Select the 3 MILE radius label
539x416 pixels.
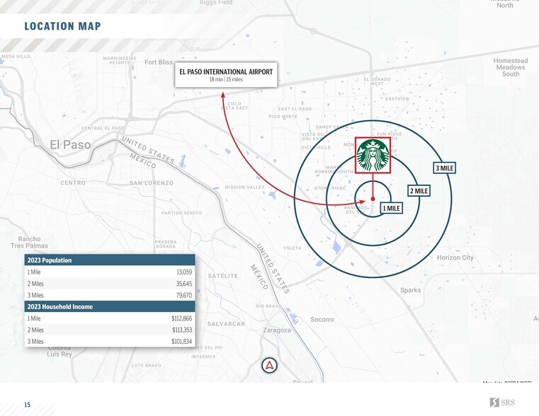pyautogui.click(x=444, y=168)
